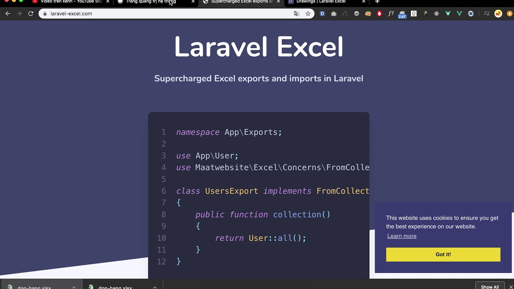Click the Maatwebsite\Excel\Concerns import line
This screenshot has width=514, height=289.
pos(273,167)
